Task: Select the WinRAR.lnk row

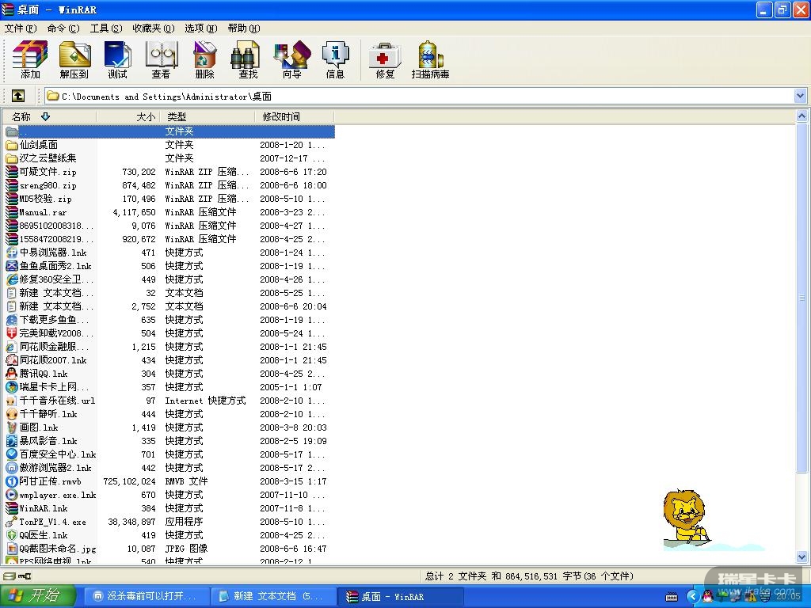Action: [x=169, y=507]
